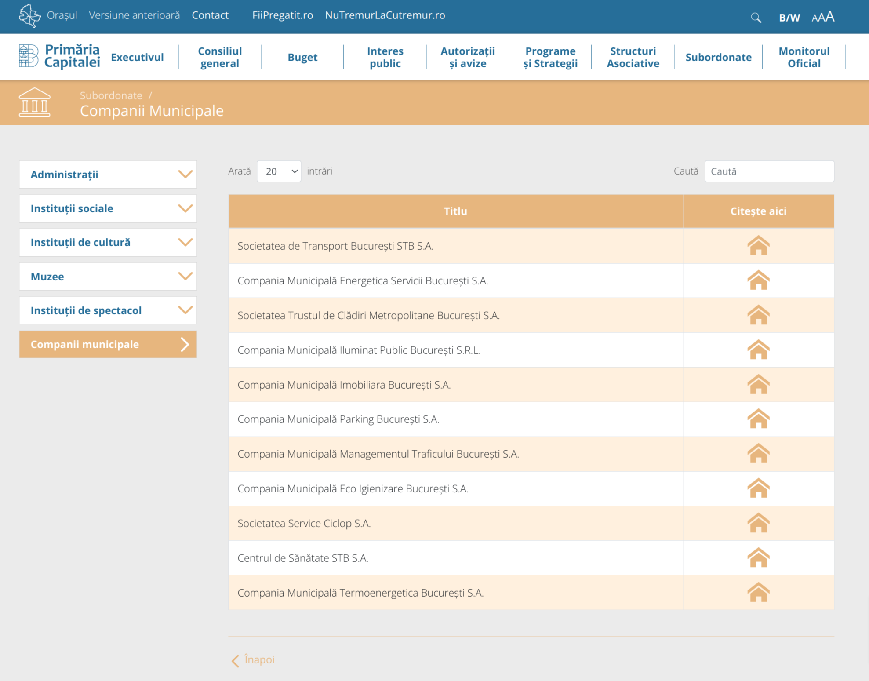The width and height of the screenshot is (869, 681).
Task: Click the Primăria Capitalei logo
Action: pyautogui.click(x=60, y=56)
